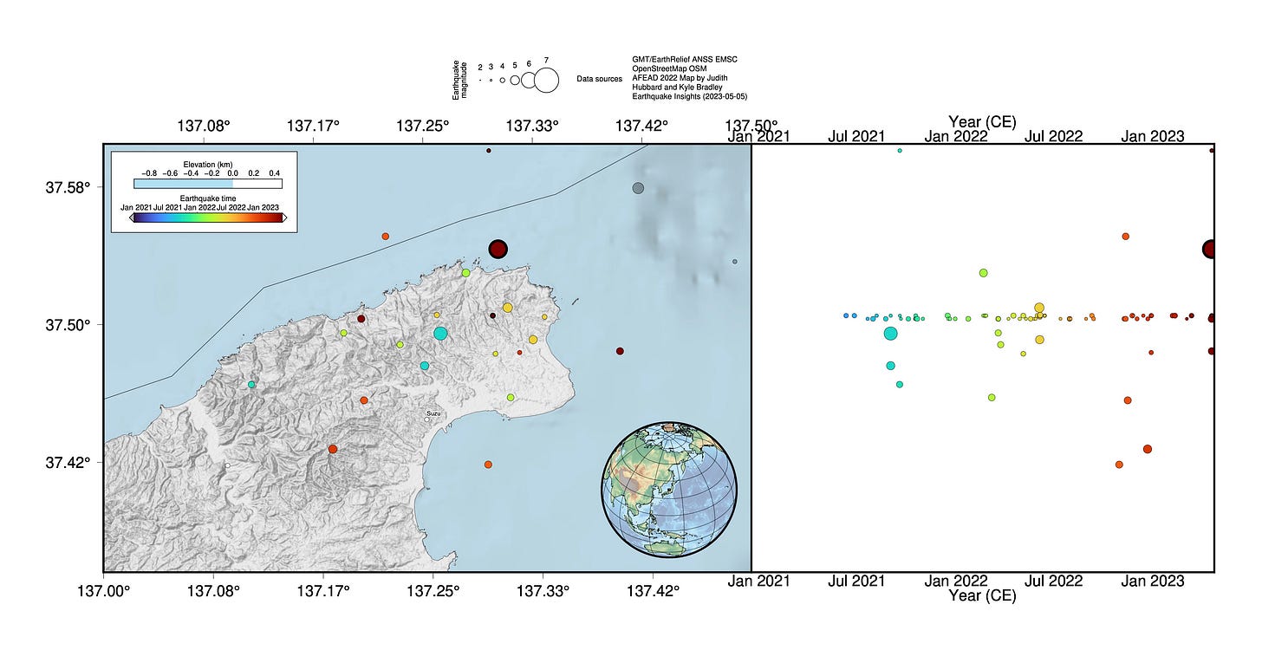Select the gray earthquake circle near the map top

(639, 188)
